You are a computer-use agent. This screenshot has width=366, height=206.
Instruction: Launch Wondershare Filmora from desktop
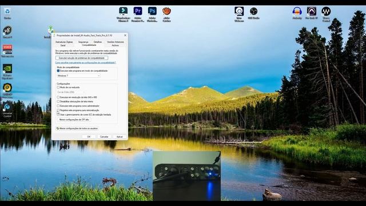tap(124, 14)
